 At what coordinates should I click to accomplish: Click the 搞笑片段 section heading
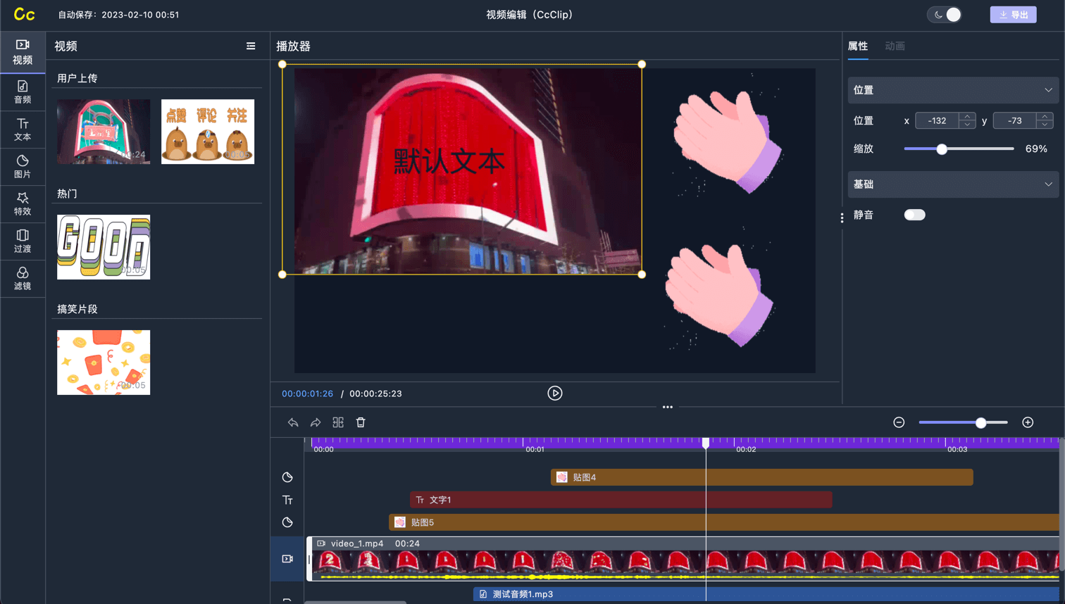click(77, 309)
